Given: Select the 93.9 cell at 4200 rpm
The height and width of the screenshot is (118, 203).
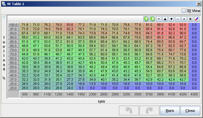Looking at the screenshot, I should [183, 25].
